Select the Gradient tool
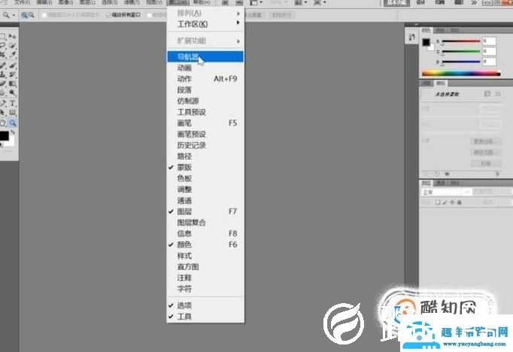The height and width of the screenshot is (352, 513). 13,83
